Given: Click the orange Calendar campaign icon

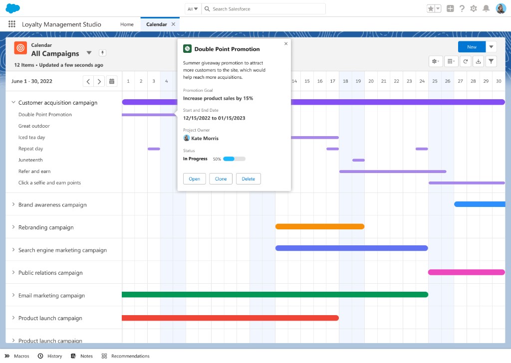Looking at the screenshot, I should 20,48.
